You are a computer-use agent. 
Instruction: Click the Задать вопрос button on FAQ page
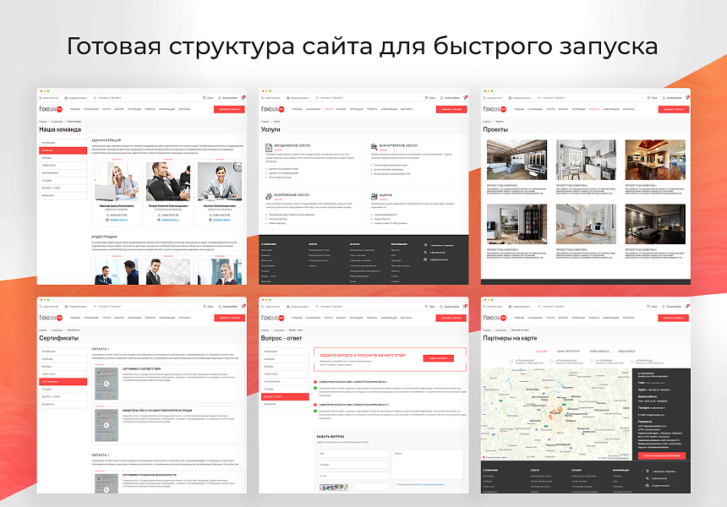tap(439, 358)
